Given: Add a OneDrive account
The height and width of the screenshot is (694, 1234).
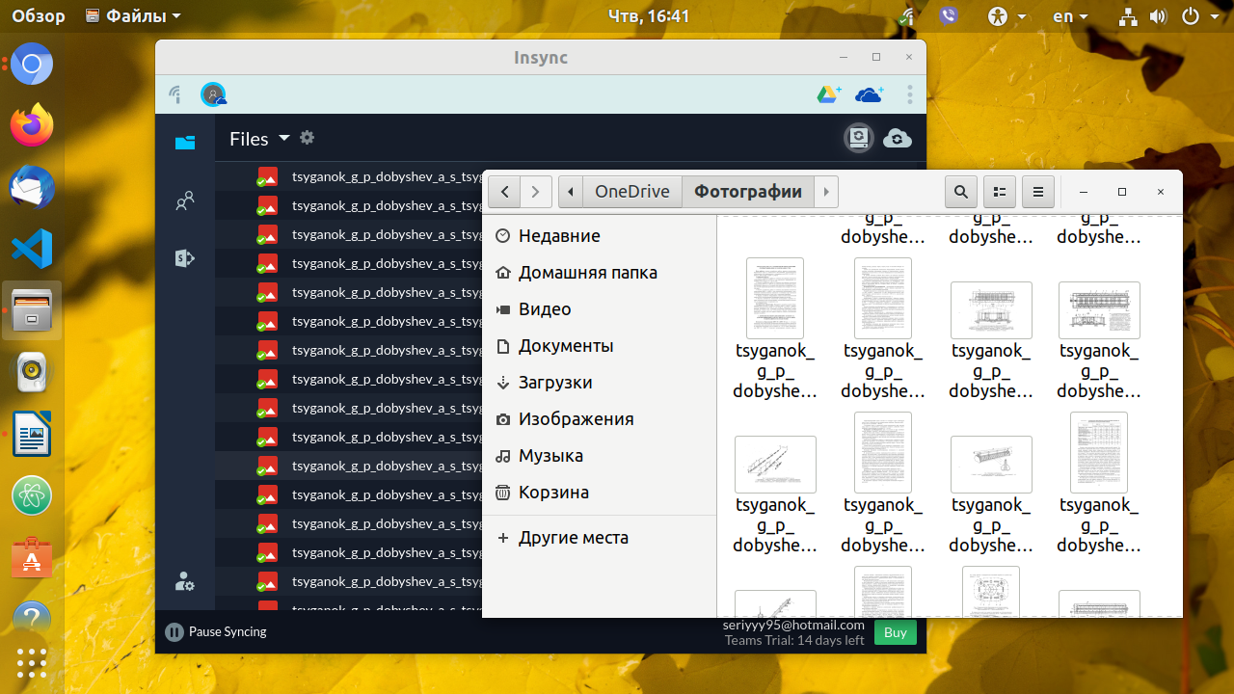Looking at the screenshot, I should click(870, 94).
